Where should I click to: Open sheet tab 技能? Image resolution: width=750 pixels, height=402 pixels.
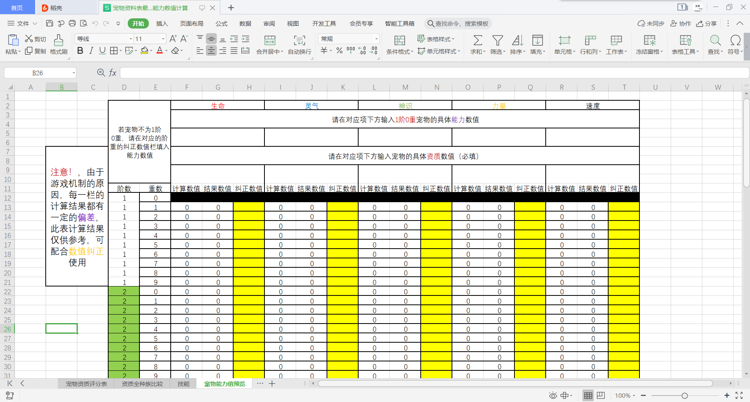[x=184, y=384]
